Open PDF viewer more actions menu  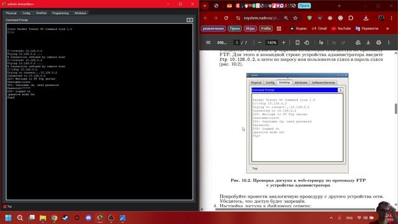[389, 43]
